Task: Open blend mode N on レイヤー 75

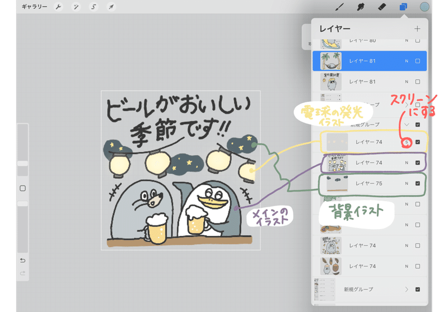Action: (x=407, y=183)
